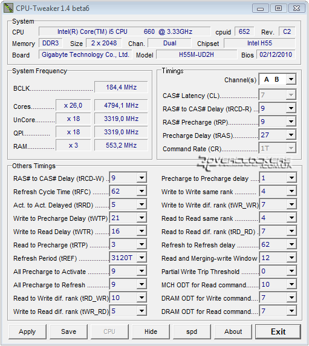The height and width of the screenshot is (346, 309).
Task: Click the CPU-Tweaker app icon in title bar
Action: coord(8,8)
